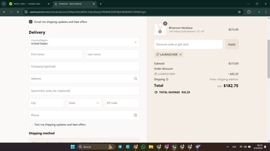Open the Windows Start menu
Viewport: 270px width, 151px height.
pos(73,147)
